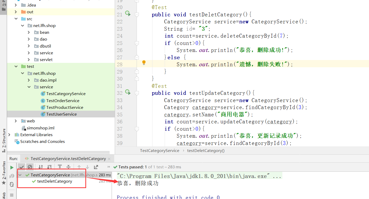369x199 pixels.
Task: Expand the out folder
Action: (x=16, y=12)
